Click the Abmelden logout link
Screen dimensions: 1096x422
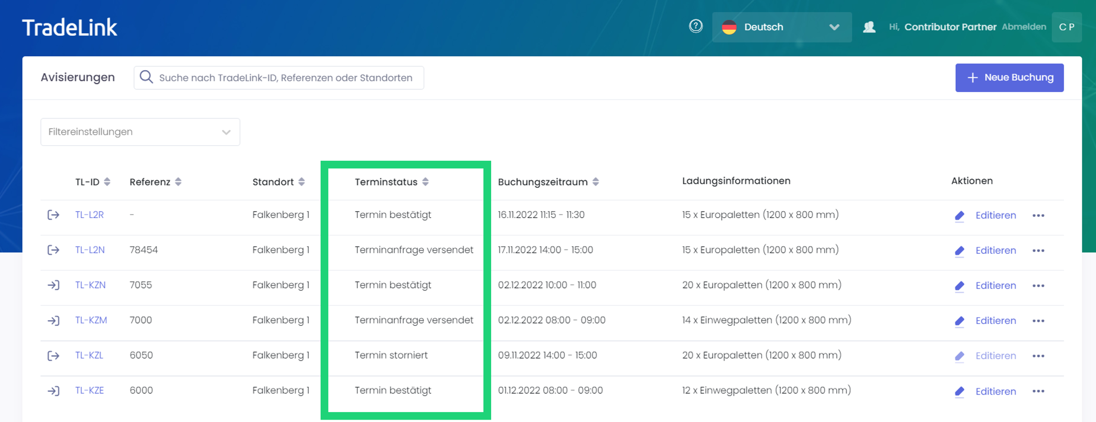coord(1023,27)
